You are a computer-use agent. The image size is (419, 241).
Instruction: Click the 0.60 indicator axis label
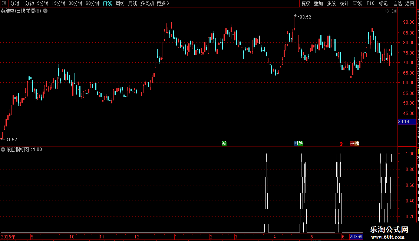click(x=410, y=185)
